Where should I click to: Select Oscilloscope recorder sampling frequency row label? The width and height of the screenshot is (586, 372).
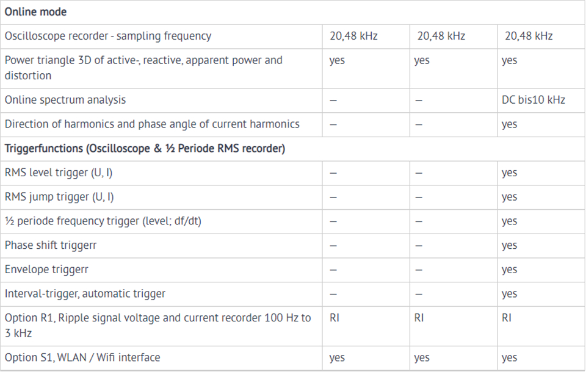coord(107,36)
